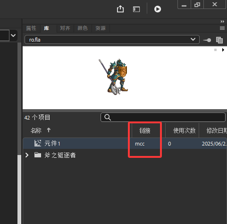Close the application window

[x=215, y=4]
